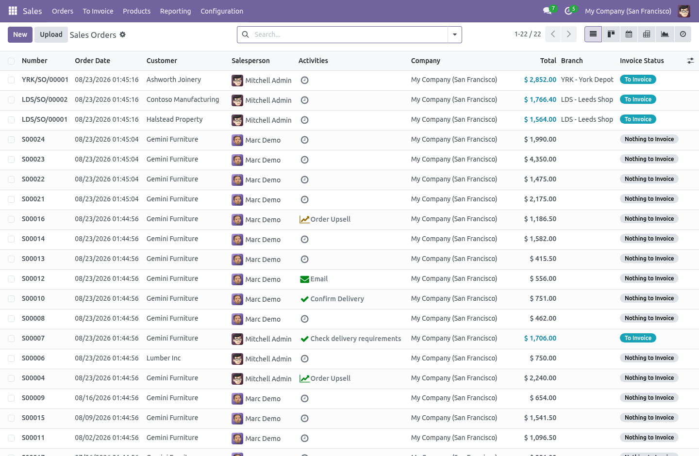Switch to kanban view
The width and height of the screenshot is (699, 456).
tap(611, 34)
